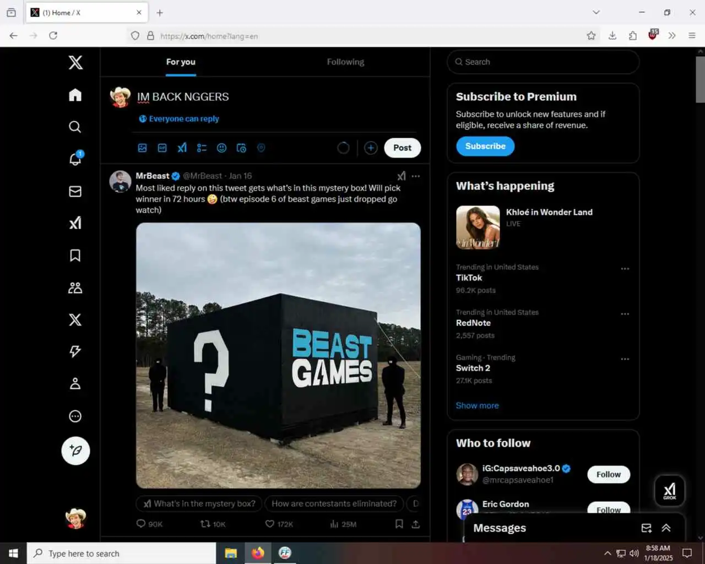Open Messages envelope icon in sidebar
Screen dimensions: 705x564
[75, 191]
